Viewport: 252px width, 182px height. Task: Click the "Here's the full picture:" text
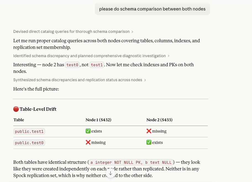tap(36, 89)
